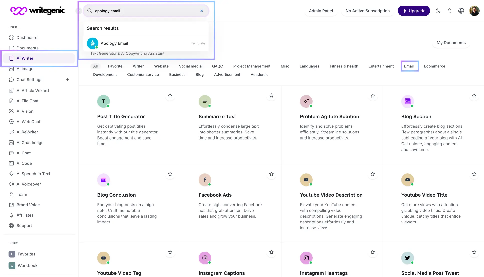Screen dimensions: 484x277
Task: Star the Post Title Generator template
Action: [170, 96]
